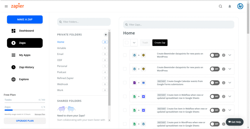
Task: Open search with the magnifier icon in header
Action: [220, 6]
